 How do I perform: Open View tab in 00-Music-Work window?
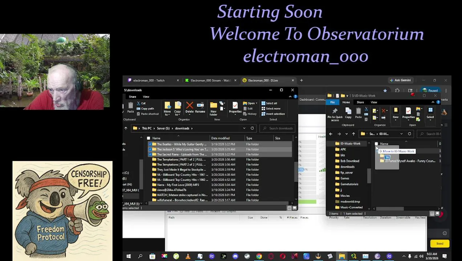click(x=374, y=102)
